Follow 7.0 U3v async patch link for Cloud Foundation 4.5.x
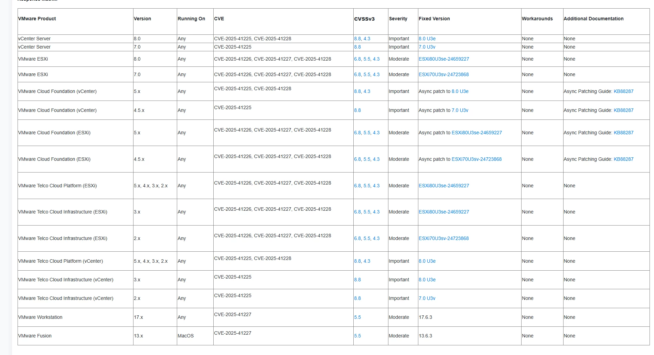The image size is (654, 355). click(460, 110)
